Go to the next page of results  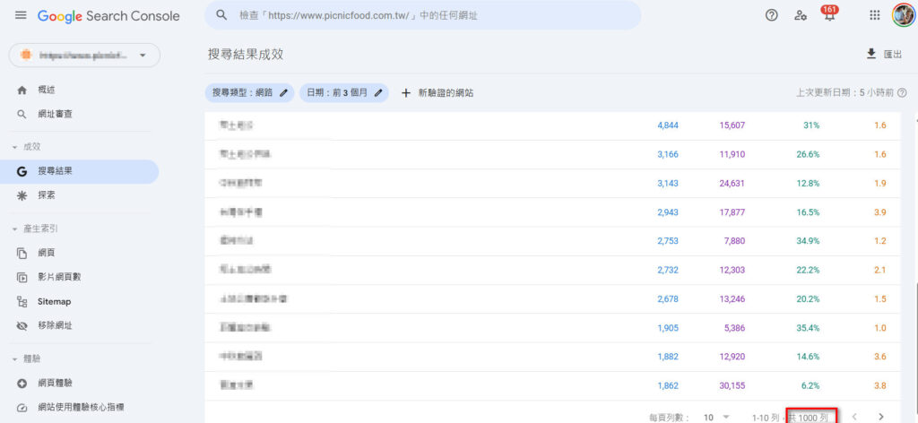click(881, 417)
